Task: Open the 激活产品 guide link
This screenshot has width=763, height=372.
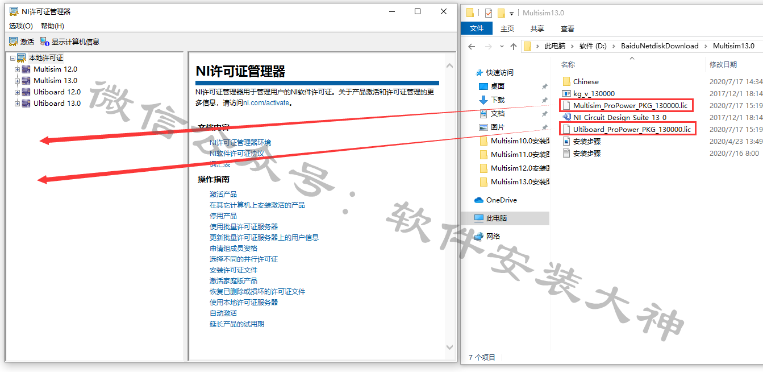Action: point(223,195)
